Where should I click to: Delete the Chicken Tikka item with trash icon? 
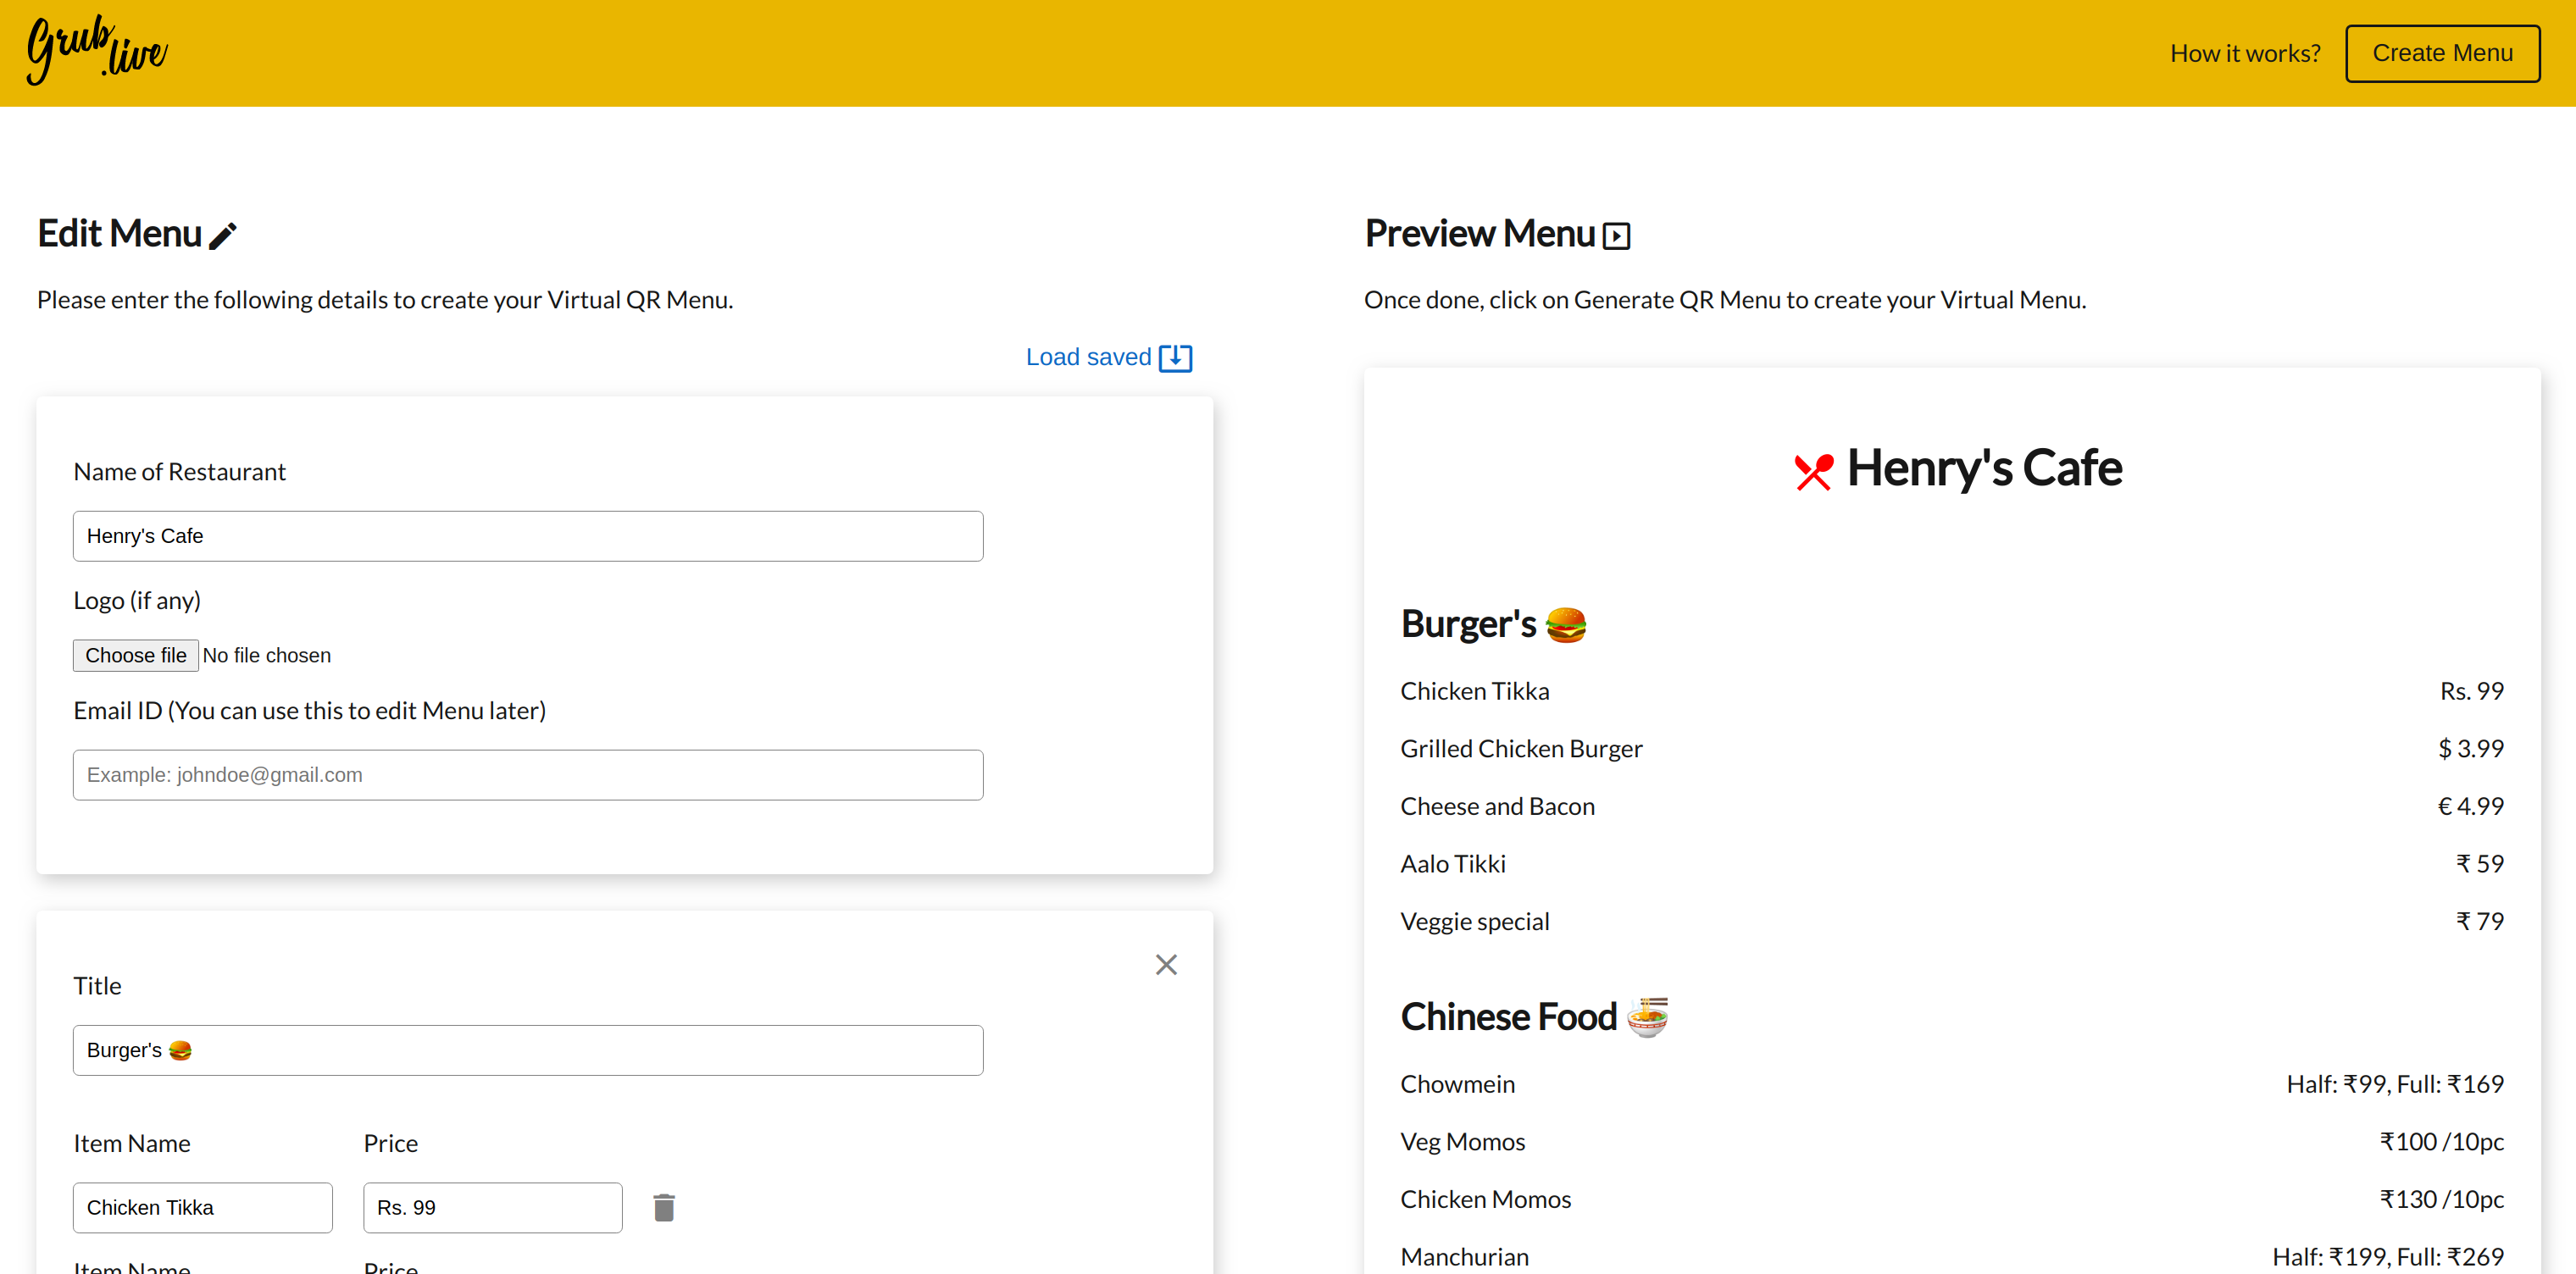(x=664, y=1208)
